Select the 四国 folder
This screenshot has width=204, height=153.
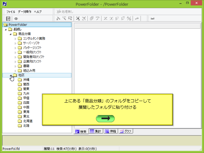[26, 103]
